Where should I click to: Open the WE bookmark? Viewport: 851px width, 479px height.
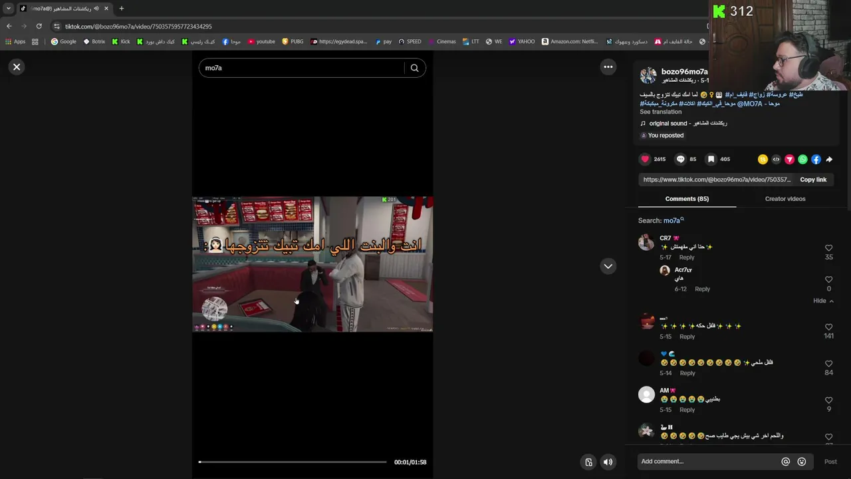coord(494,41)
